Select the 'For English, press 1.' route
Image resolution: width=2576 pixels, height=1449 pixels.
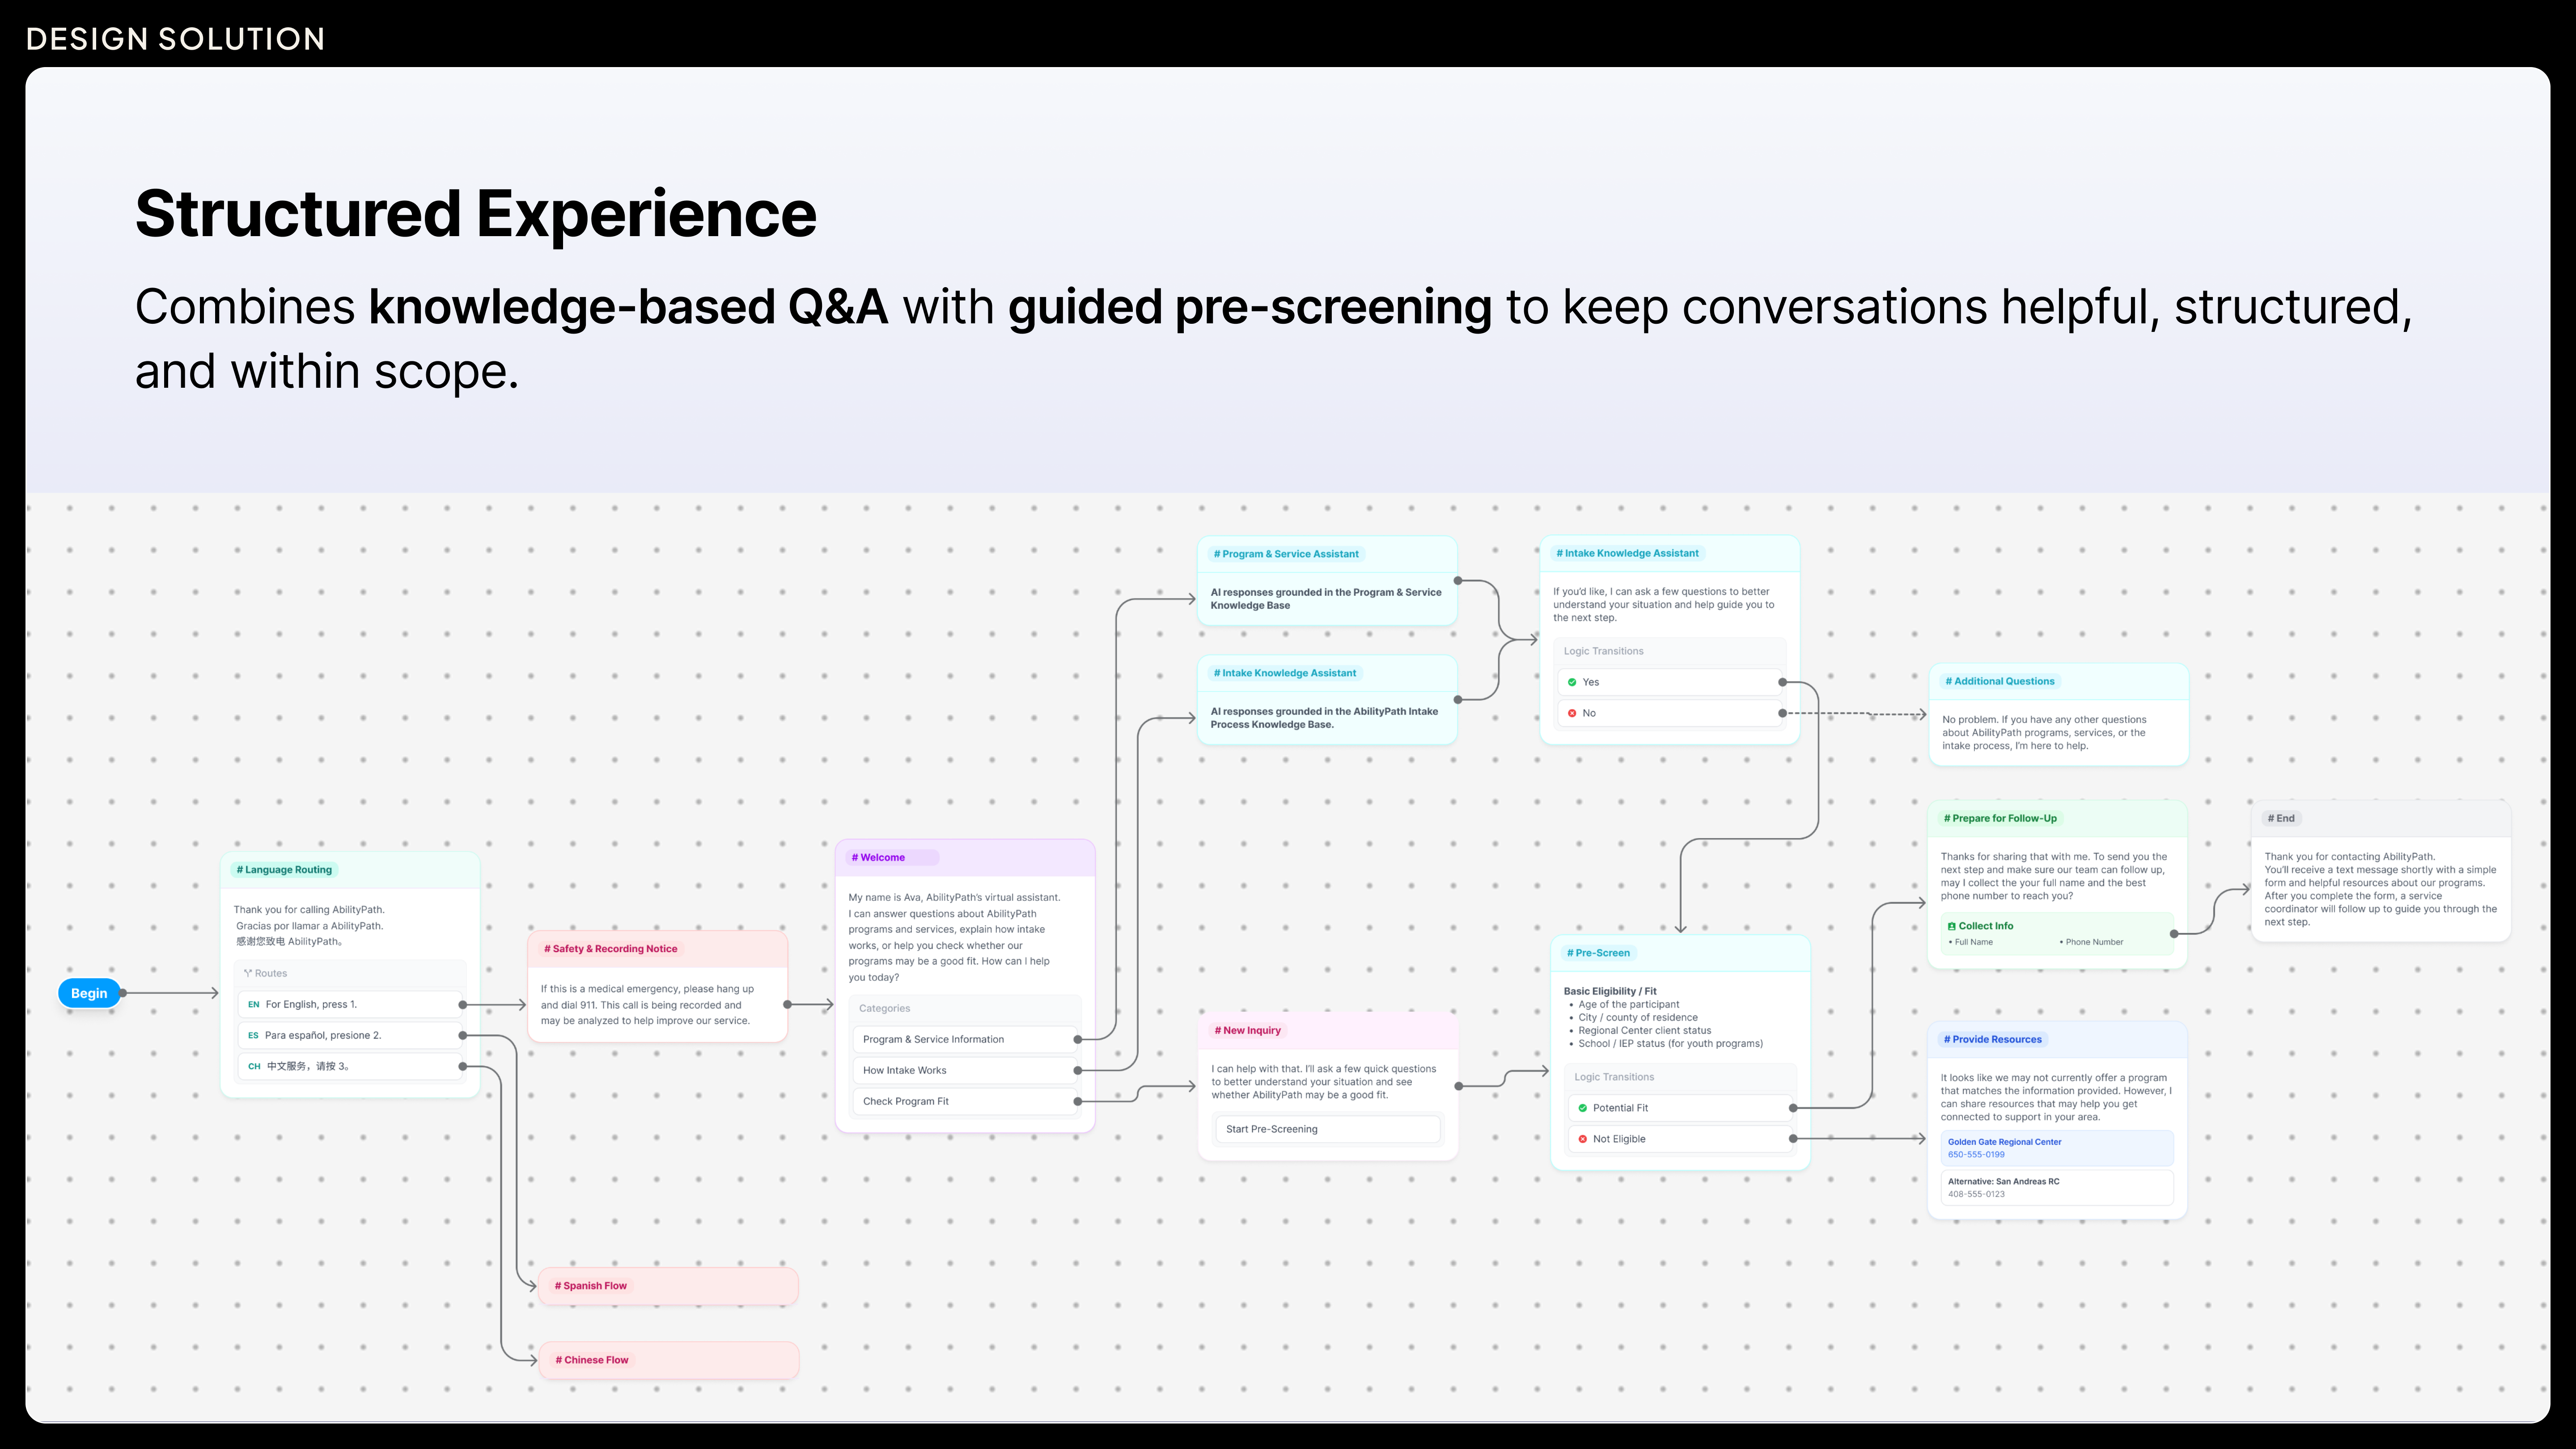(350, 1004)
